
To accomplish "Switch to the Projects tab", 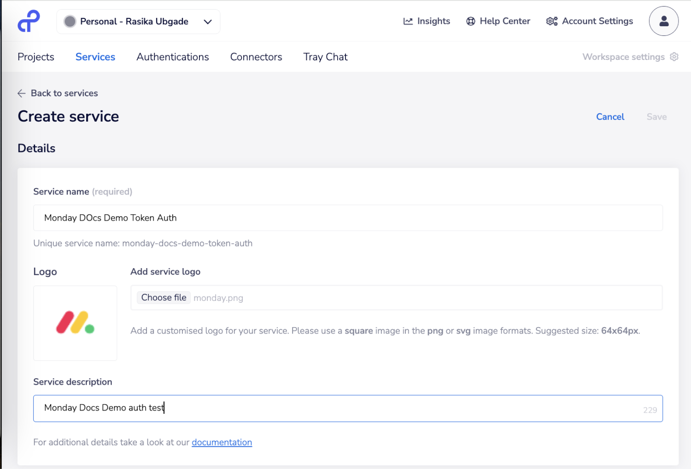I will click(x=35, y=57).
